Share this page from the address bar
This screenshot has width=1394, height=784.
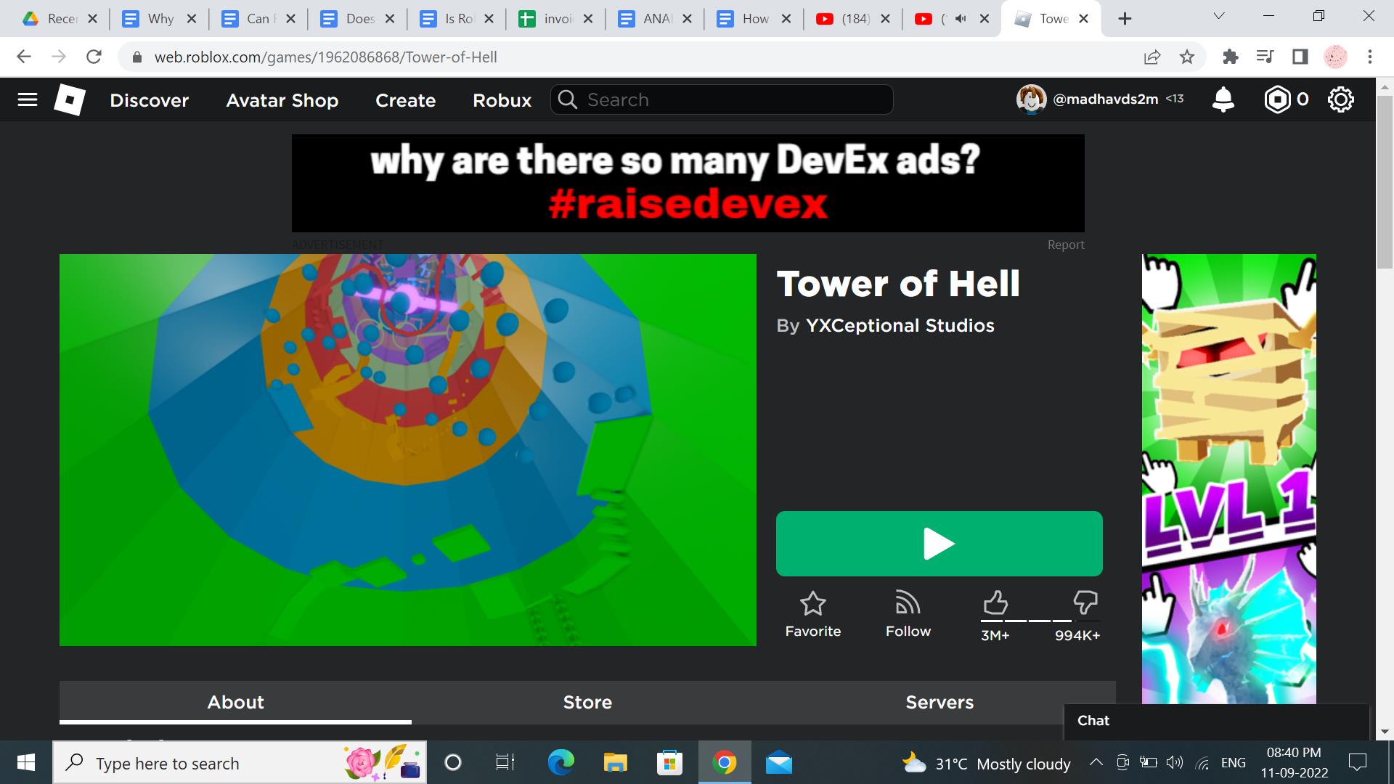[x=1152, y=57]
